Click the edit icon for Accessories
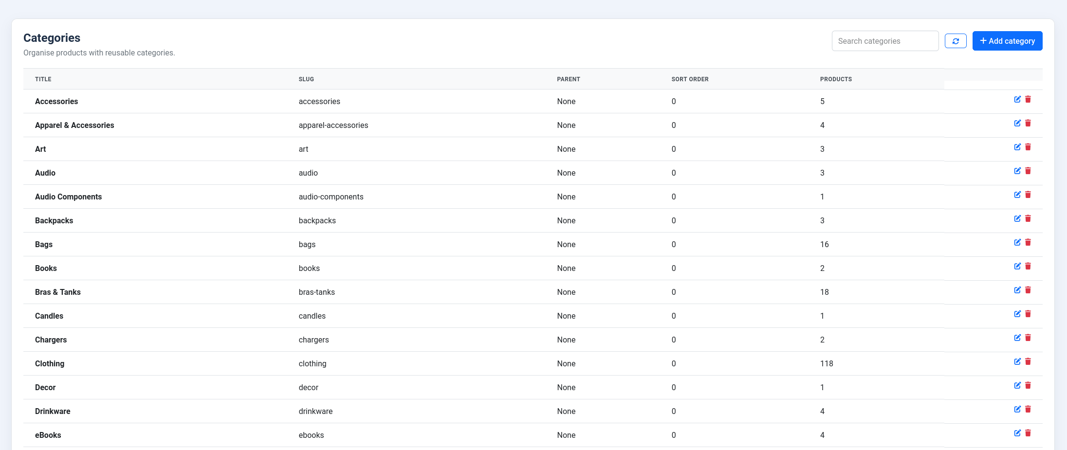 pyautogui.click(x=1017, y=99)
